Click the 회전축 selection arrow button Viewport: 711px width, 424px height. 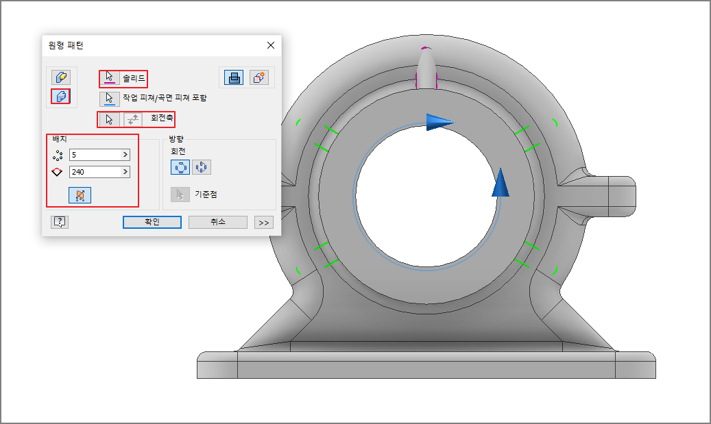[109, 120]
